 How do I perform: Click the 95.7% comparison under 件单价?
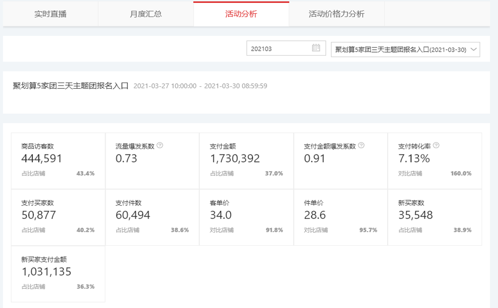tap(368, 230)
